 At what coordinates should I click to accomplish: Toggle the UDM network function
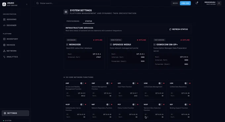click(x=160, y=83)
